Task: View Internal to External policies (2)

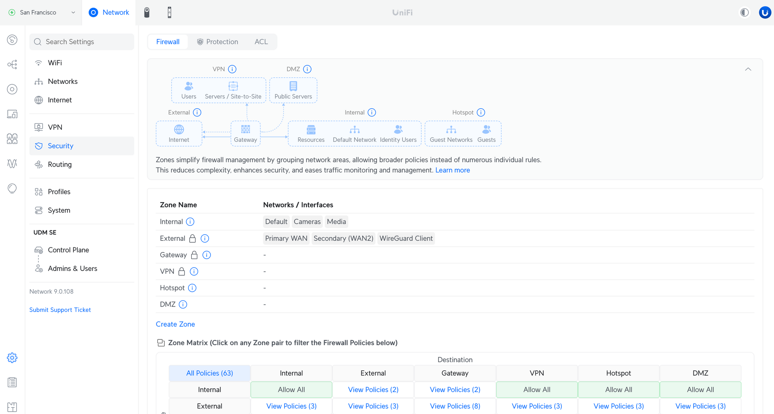Action: click(x=373, y=390)
